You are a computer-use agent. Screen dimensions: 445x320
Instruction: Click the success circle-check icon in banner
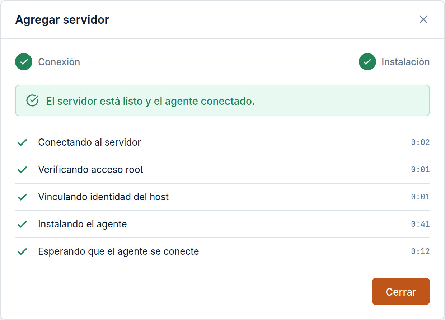[33, 101]
